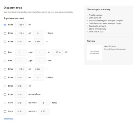137x128 pixels.
Task: Edit the 20% field in Buy-get row
Action: (x=57, y=52)
